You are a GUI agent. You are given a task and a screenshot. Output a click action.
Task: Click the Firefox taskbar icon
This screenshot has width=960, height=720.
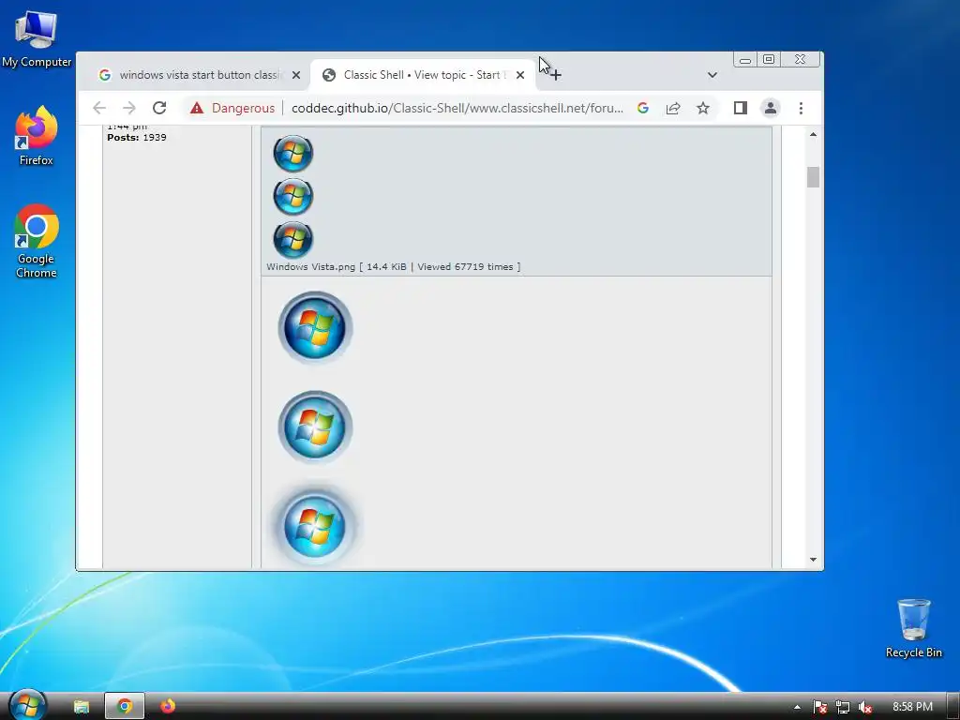click(167, 707)
